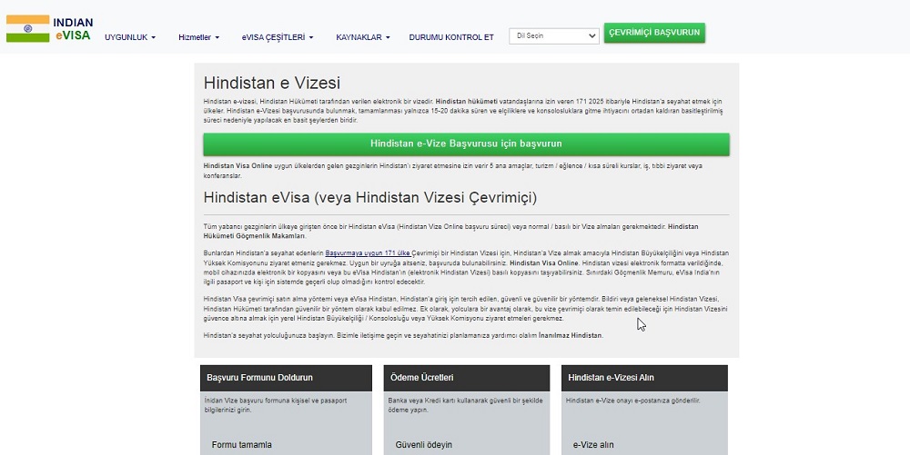Open the KAYNAKLAR menu
This screenshot has width=910, height=455.
362,37
